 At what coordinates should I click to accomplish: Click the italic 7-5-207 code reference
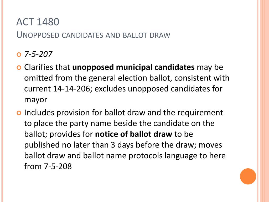pos(38,54)
